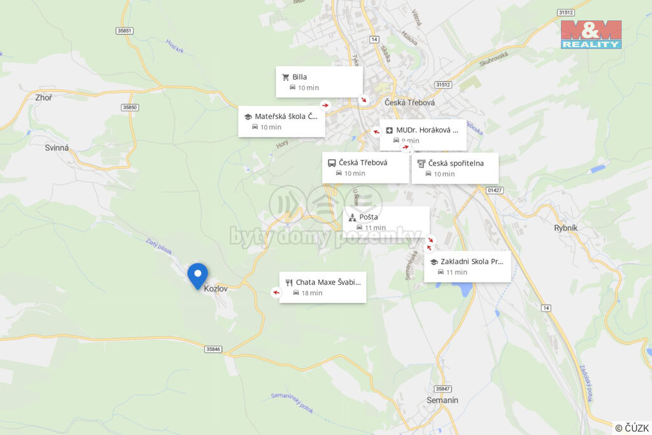Open the MUDr. Horáková doctor card

coord(423,135)
